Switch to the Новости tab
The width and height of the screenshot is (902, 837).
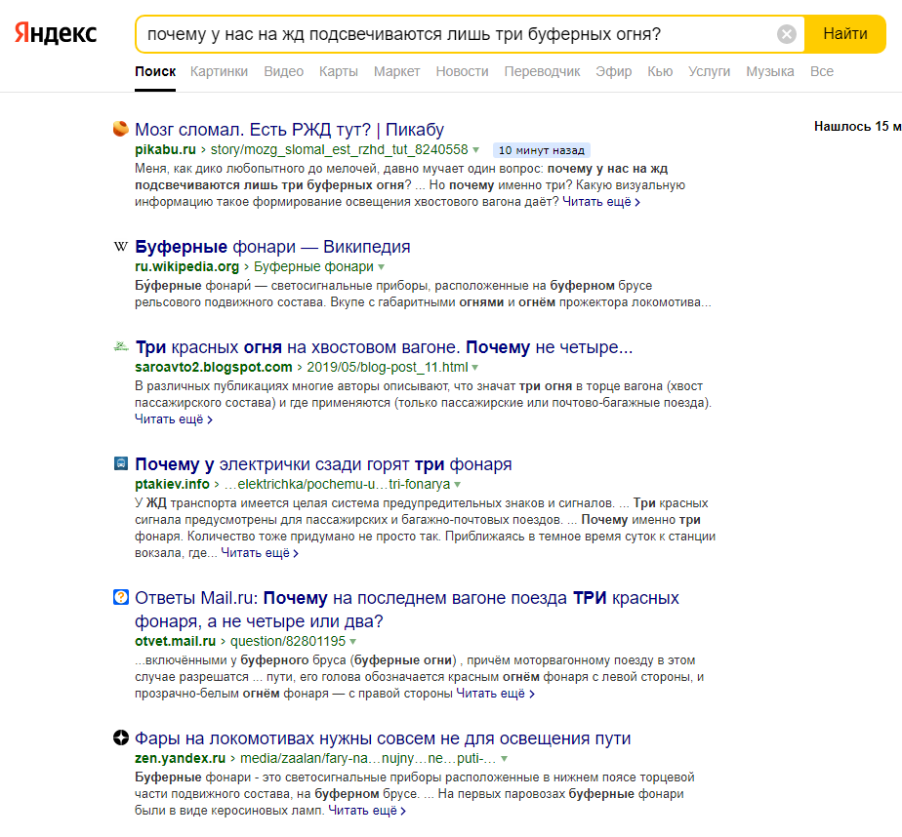462,72
